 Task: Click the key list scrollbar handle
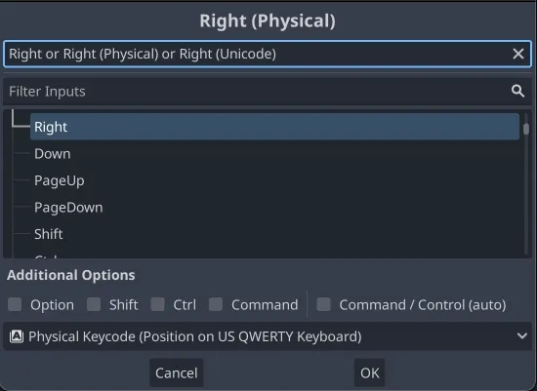(526, 129)
